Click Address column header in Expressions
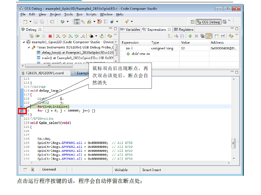 pos(224,43)
